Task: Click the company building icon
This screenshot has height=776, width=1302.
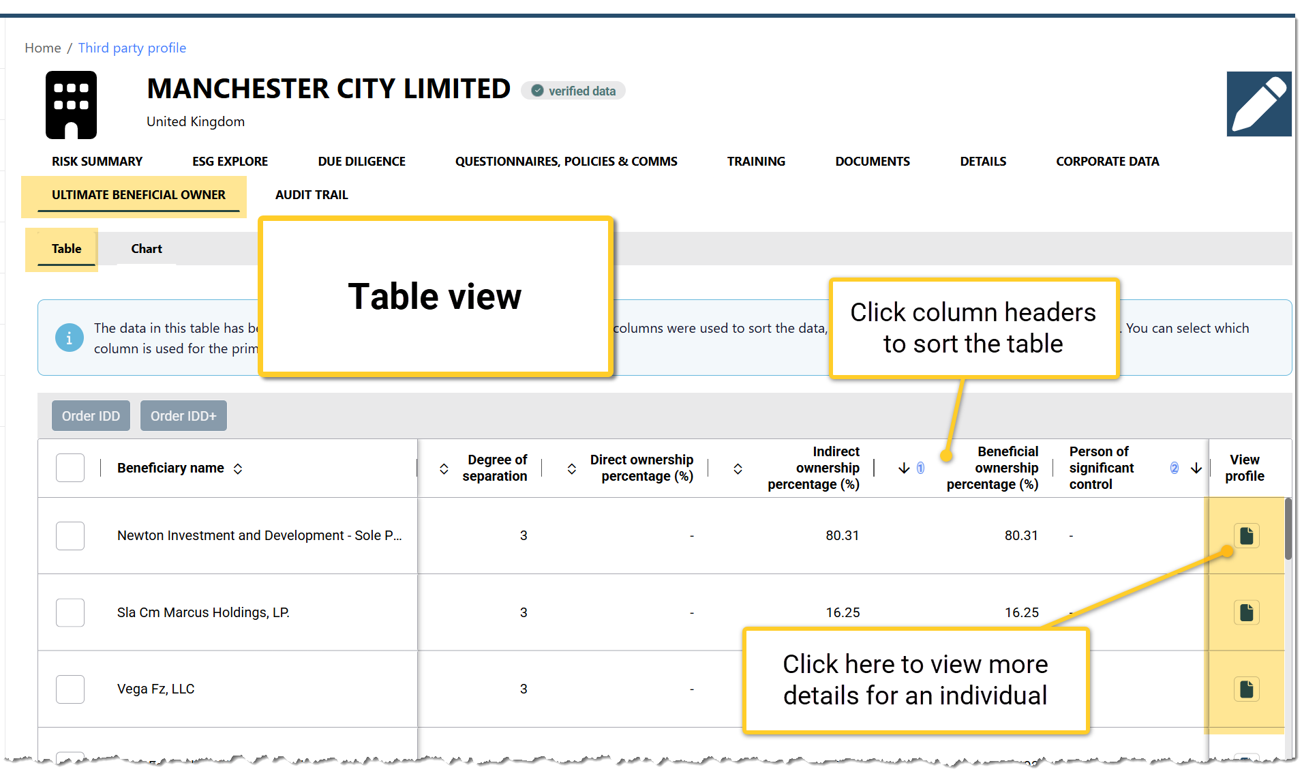Action: [71, 105]
